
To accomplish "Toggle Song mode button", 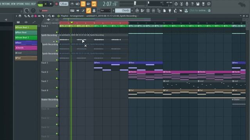I will point(40,5).
